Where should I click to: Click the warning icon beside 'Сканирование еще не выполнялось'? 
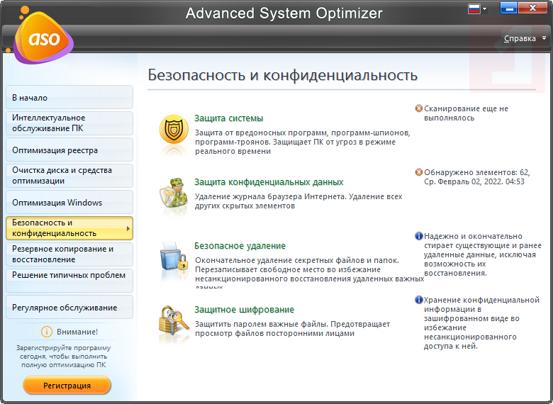tap(418, 108)
